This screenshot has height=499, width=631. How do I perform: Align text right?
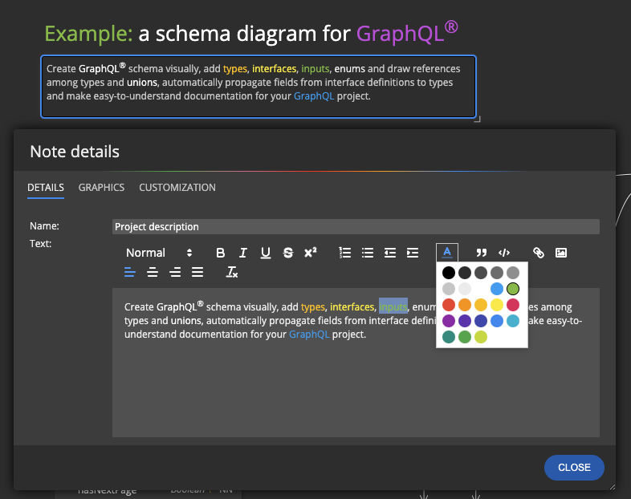pyautogui.click(x=175, y=273)
